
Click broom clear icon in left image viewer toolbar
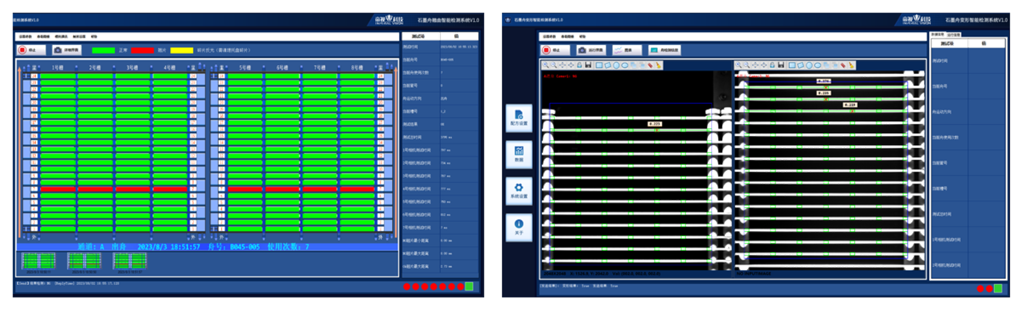658,65
